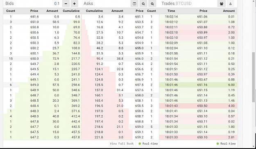Click bid amount 72.9
Screen dimensions: 256x149
[56, 59]
